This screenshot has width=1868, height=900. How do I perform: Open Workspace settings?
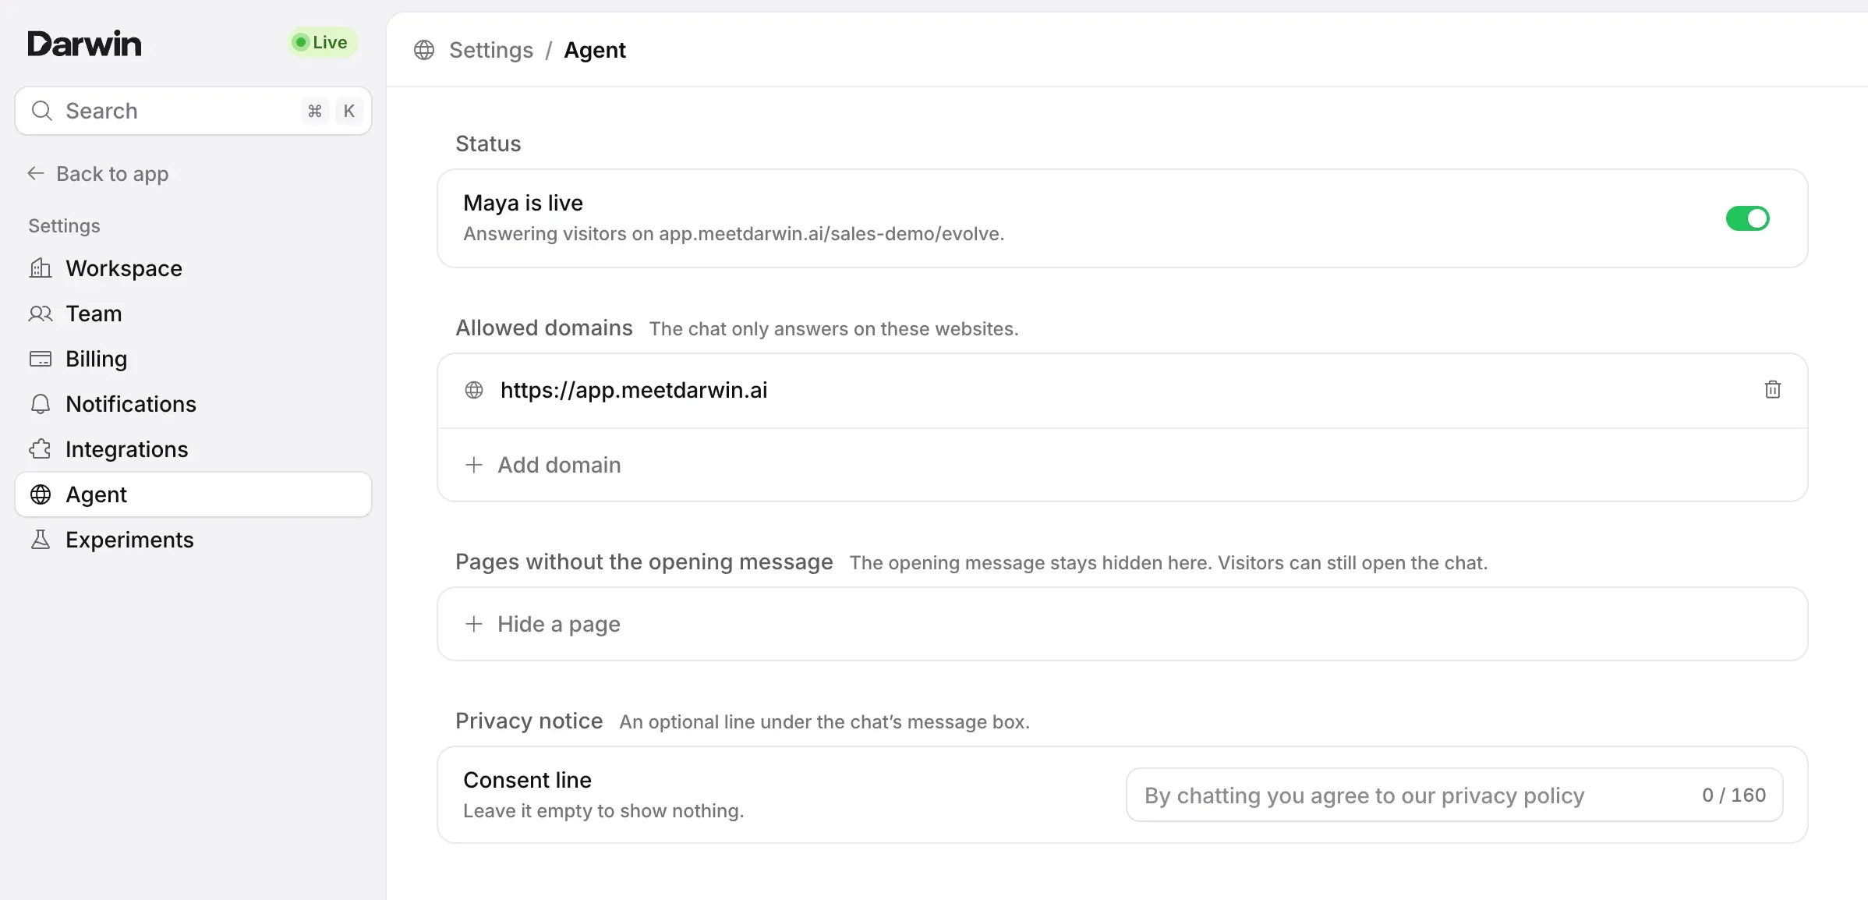(x=193, y=268)
